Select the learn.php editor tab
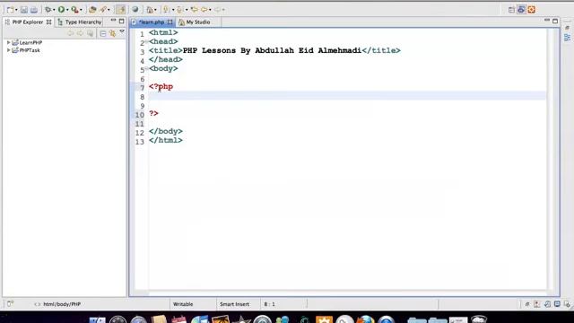The width and height of the screenshot is (574, 323). pos(152,22)
